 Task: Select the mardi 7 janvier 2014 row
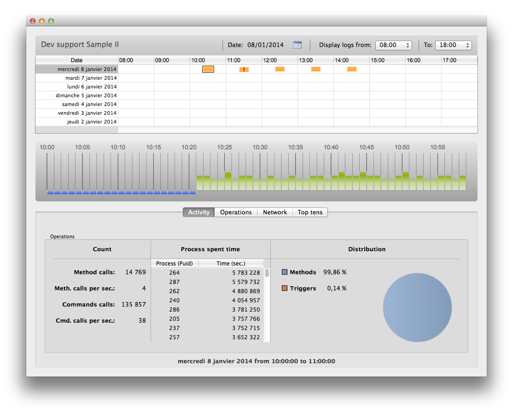[x=91, y=78]
